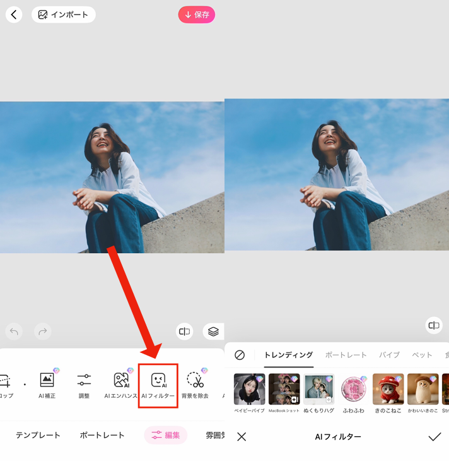
Task: Click the redo arrow icon
Action: coord(42,331)
